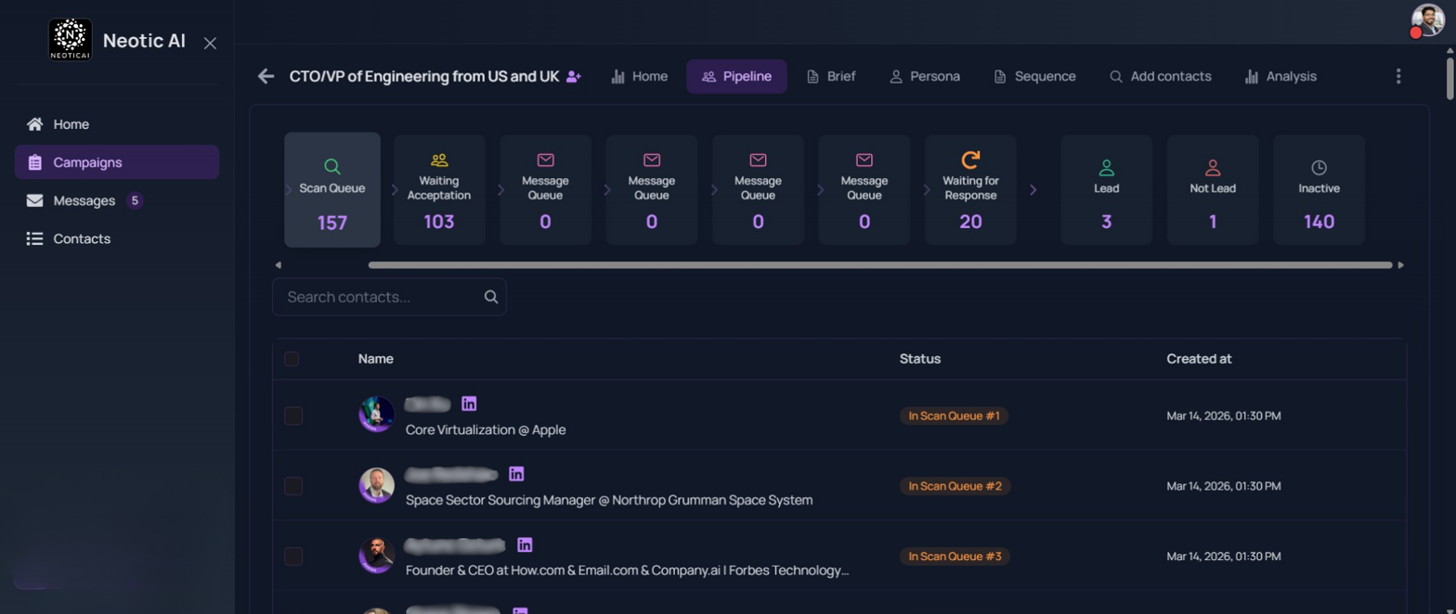Viewport: 1456px width, 614px height.
Task: Select the Waiting for Response stage card
Action: (x=970, y=190)
